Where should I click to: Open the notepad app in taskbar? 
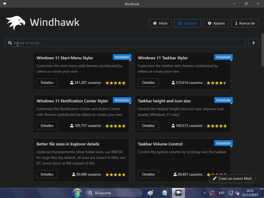pyautogui.click(x=164, y=193)
